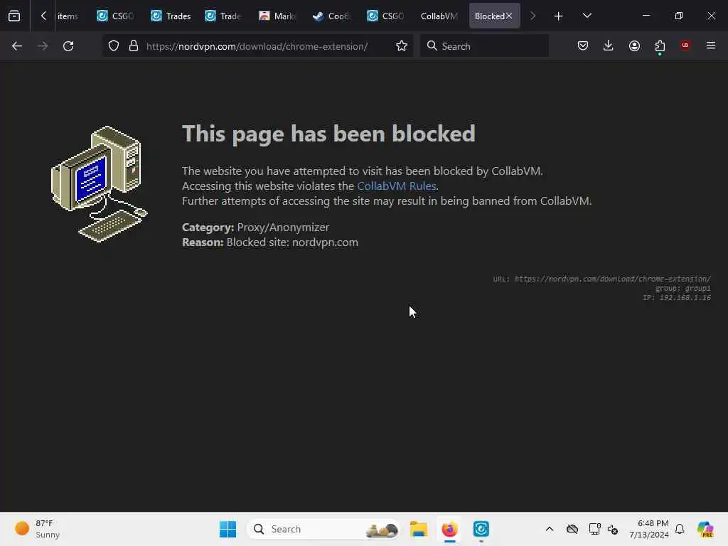The height and width of the screenshot is (546, 728).
Task: Go forward one page
Action: 43,46
